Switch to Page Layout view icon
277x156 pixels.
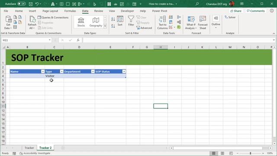(x=222, y=153)
